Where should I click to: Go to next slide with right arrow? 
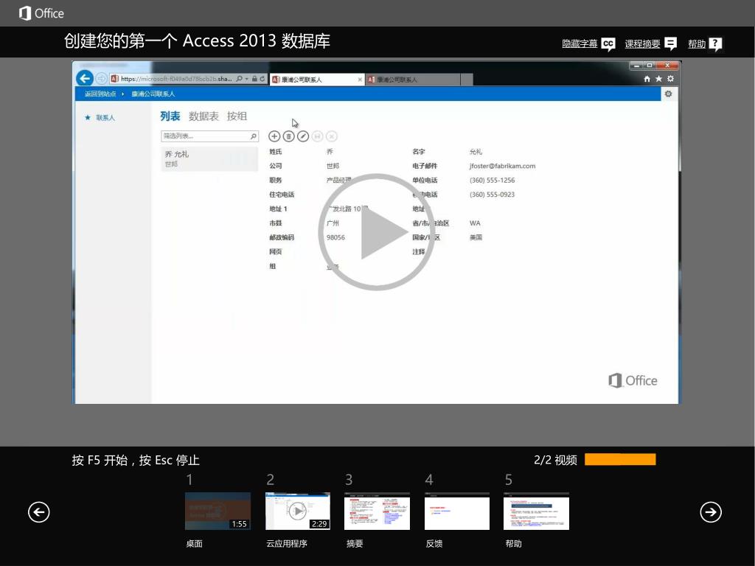tap(711, 511)
